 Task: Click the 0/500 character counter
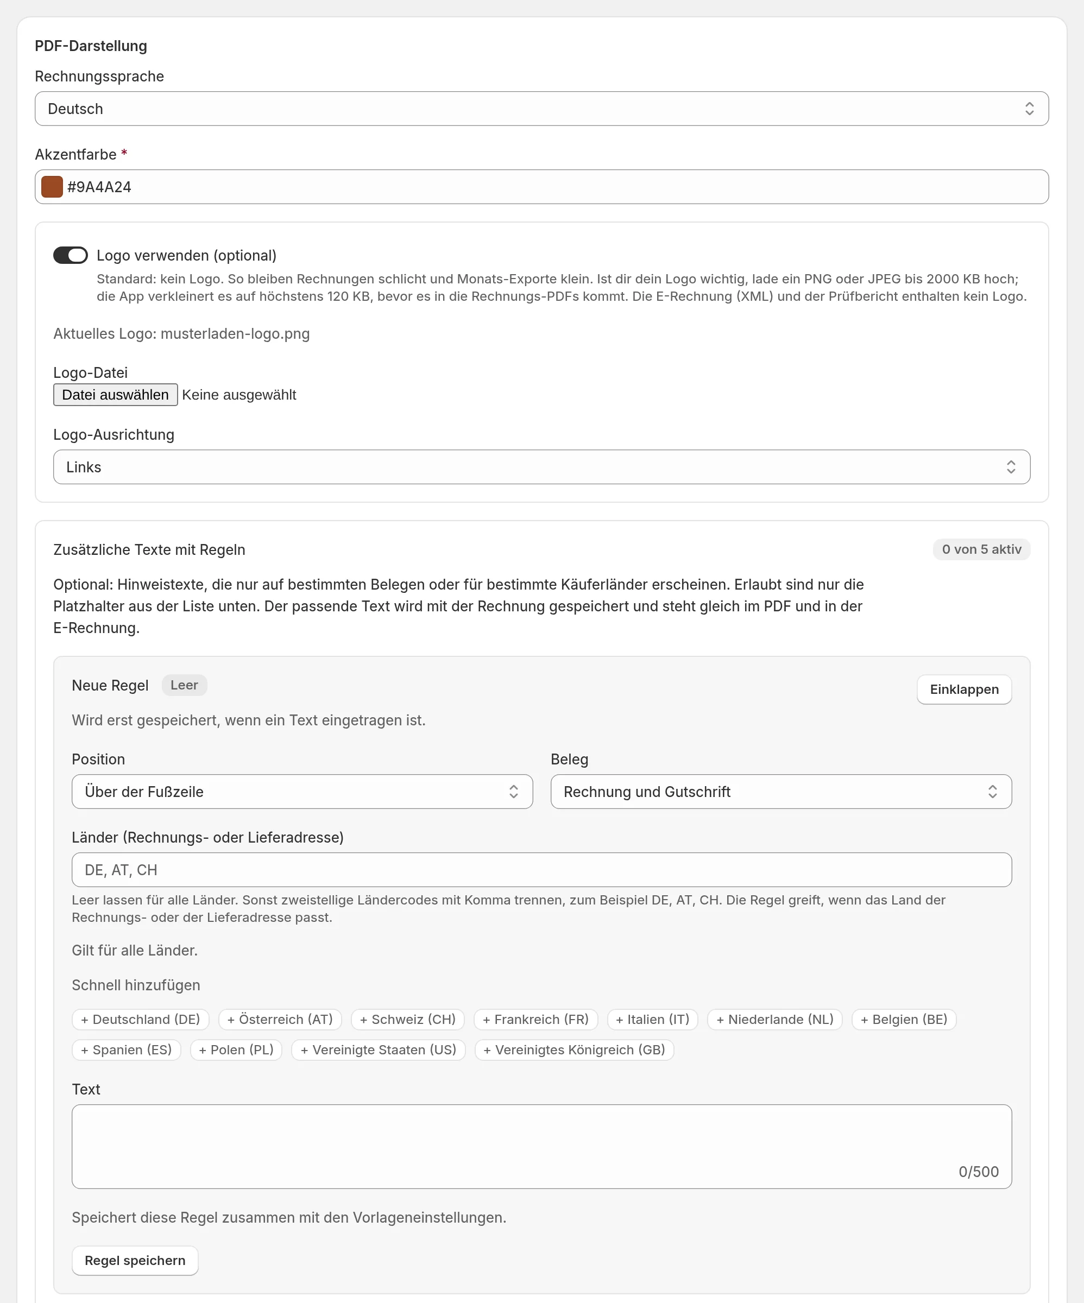979,1172
